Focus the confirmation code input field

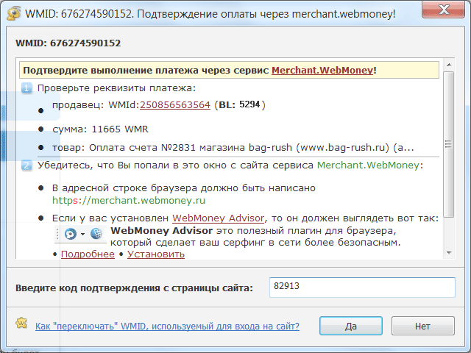[x=362, y=288]
